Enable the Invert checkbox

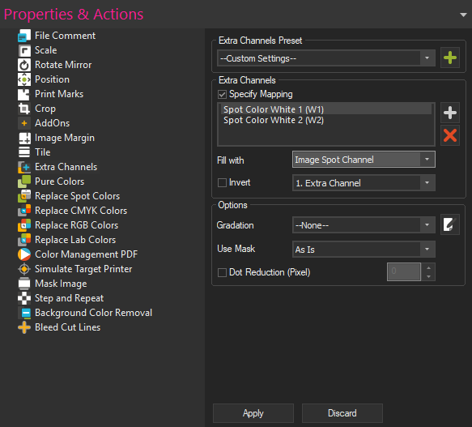[222, 182]
